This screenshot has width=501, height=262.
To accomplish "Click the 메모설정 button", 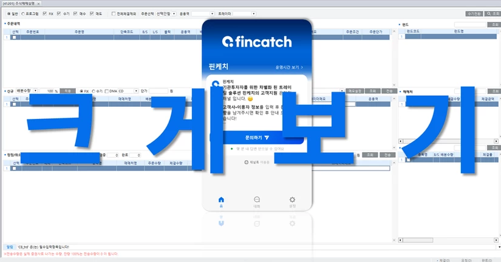I will [x=355, y=91].
